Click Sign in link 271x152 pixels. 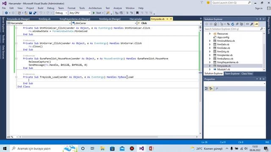259,8
